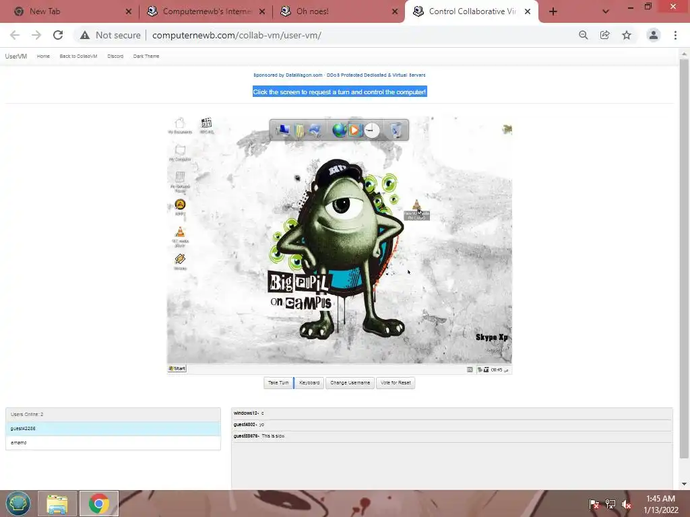Viewport: 690px width, 517px height.
Task: Click the blue network icon in the dock
Action: [x=315, y=130]
